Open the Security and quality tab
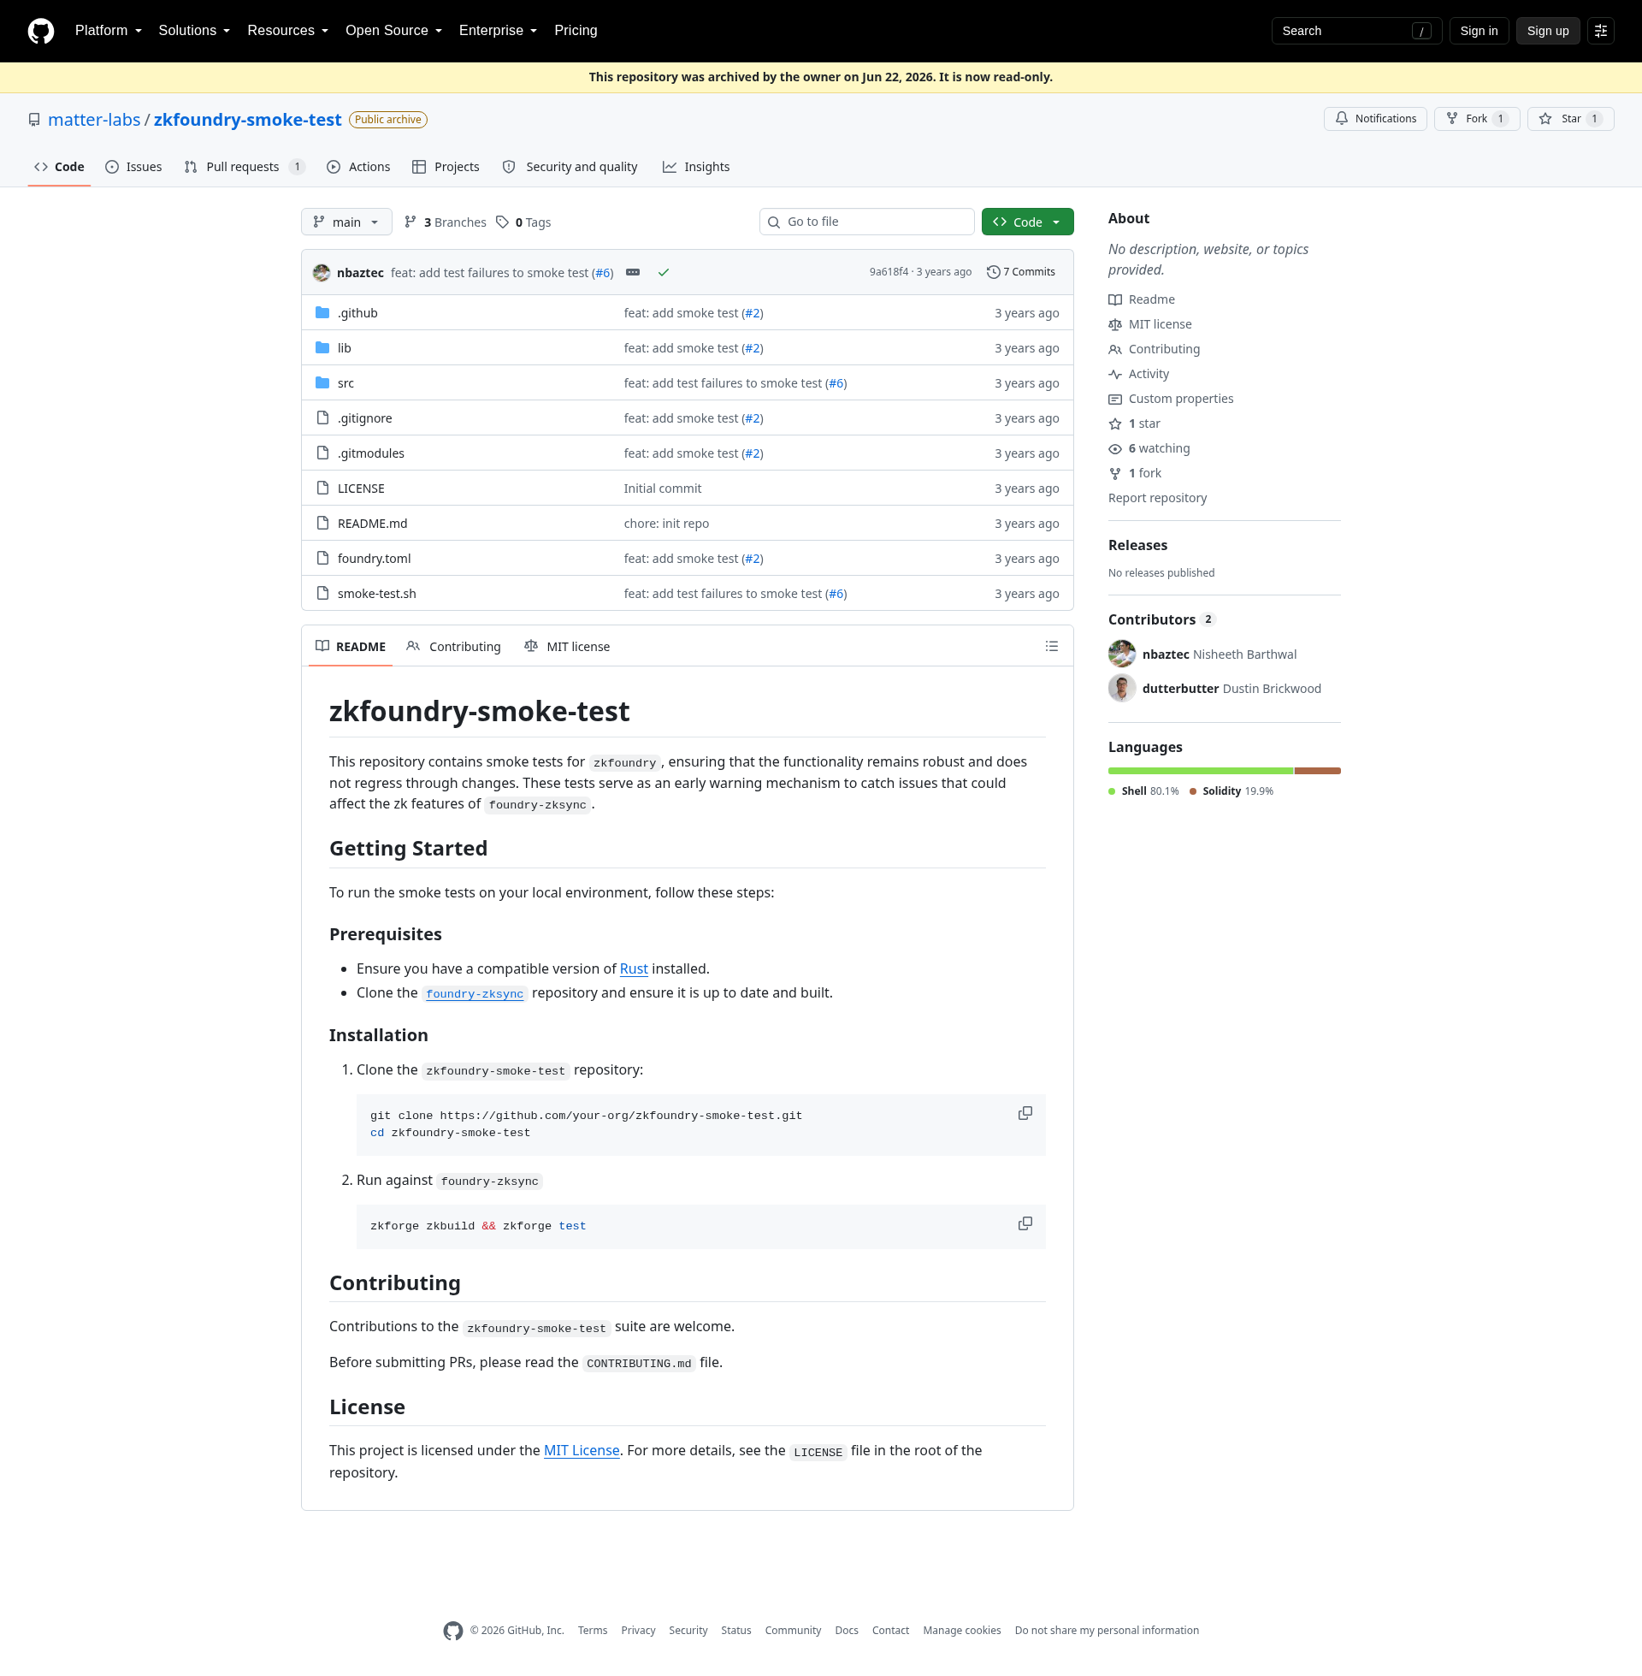 tap(570, 168)
